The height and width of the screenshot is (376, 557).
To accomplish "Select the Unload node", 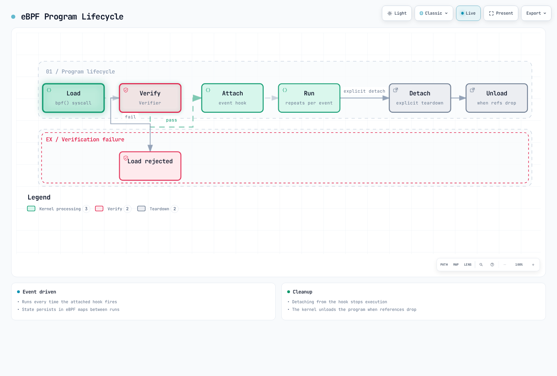I will pyautogui.click(x=497, y=98).
